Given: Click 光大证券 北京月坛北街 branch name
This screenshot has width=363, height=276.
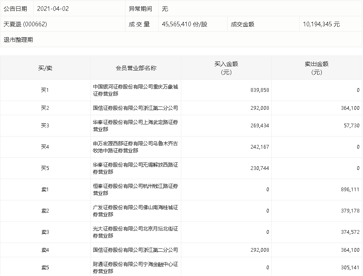Looking at the screenshot, I should pos(135,233).
